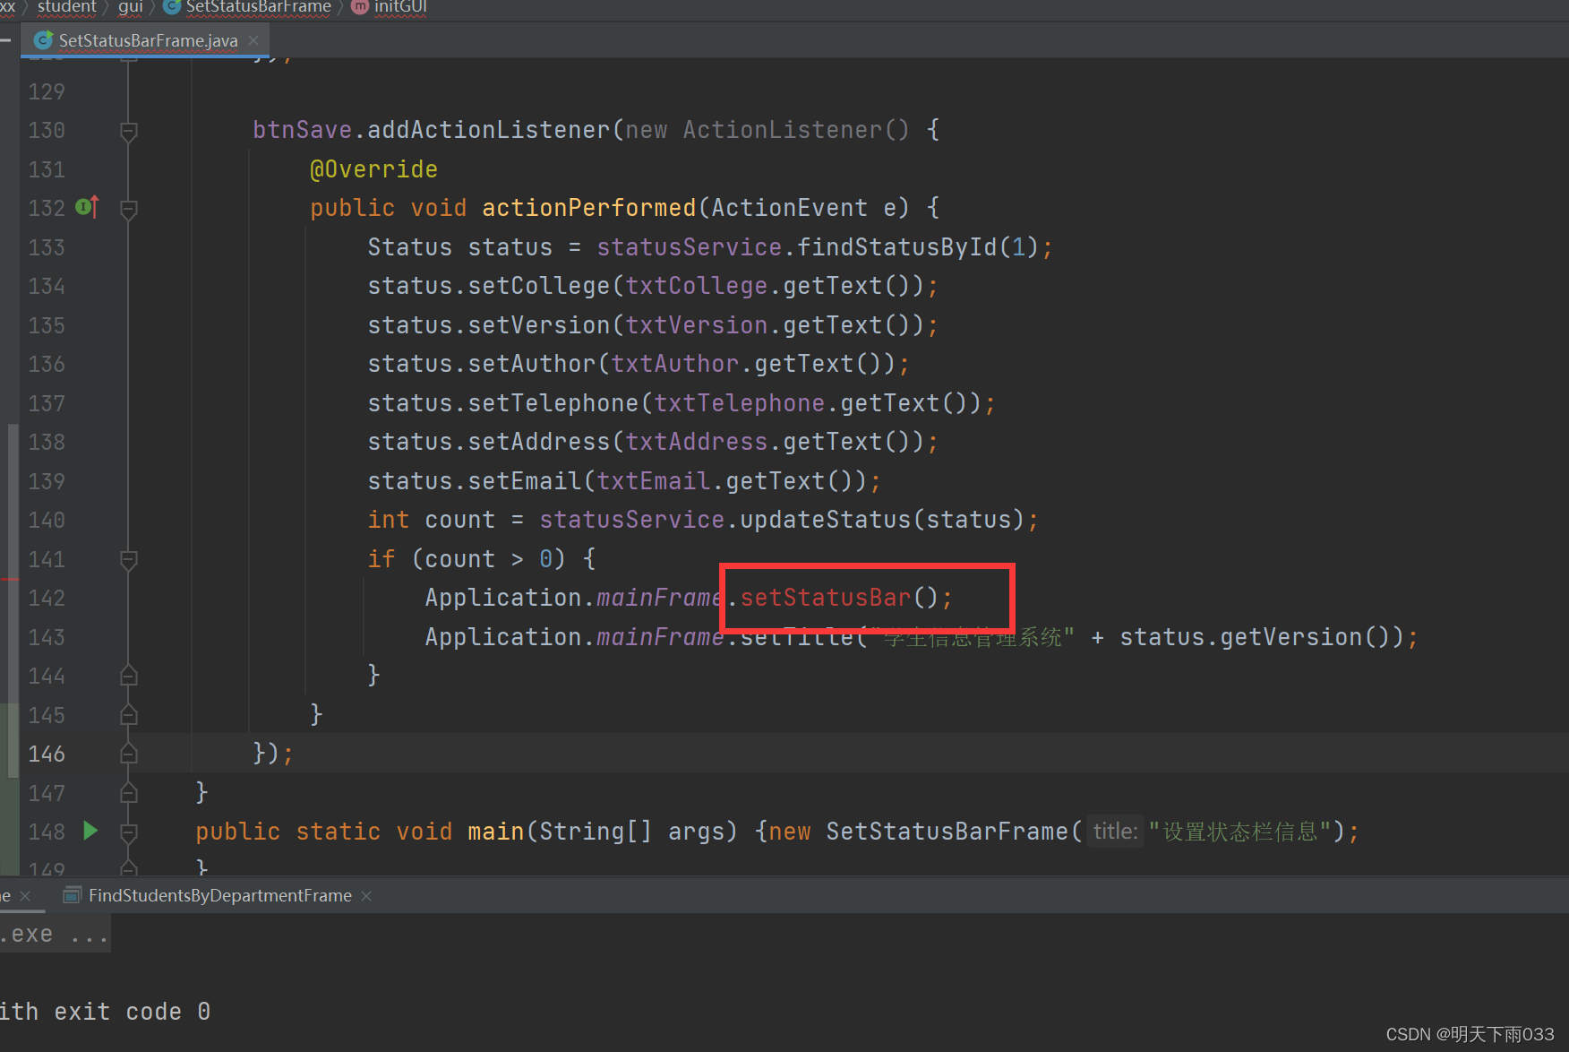
Task: Toggle the main method fold at line 148
Action: 129,832
